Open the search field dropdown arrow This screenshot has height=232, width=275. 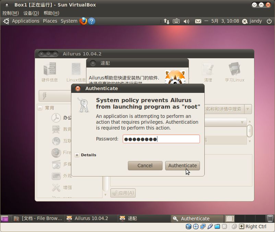(x=248, y=109)
